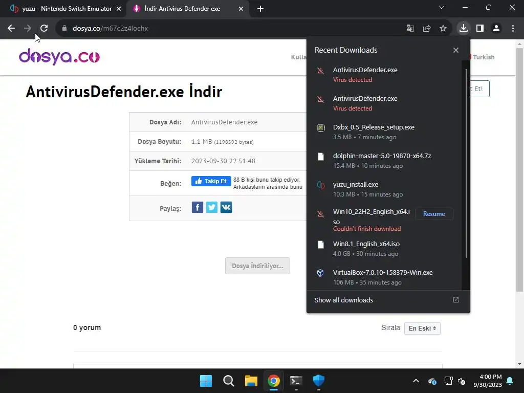Bookmark this page with the star icon
Screen dimensions: 524x393
tap(443, 29)
